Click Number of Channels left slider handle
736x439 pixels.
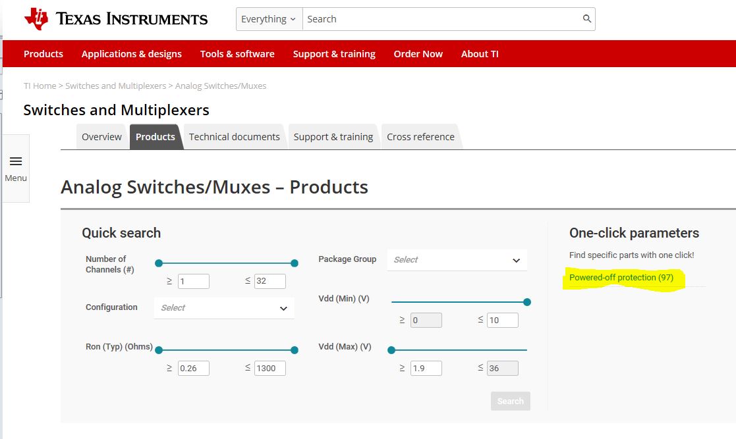159,263
